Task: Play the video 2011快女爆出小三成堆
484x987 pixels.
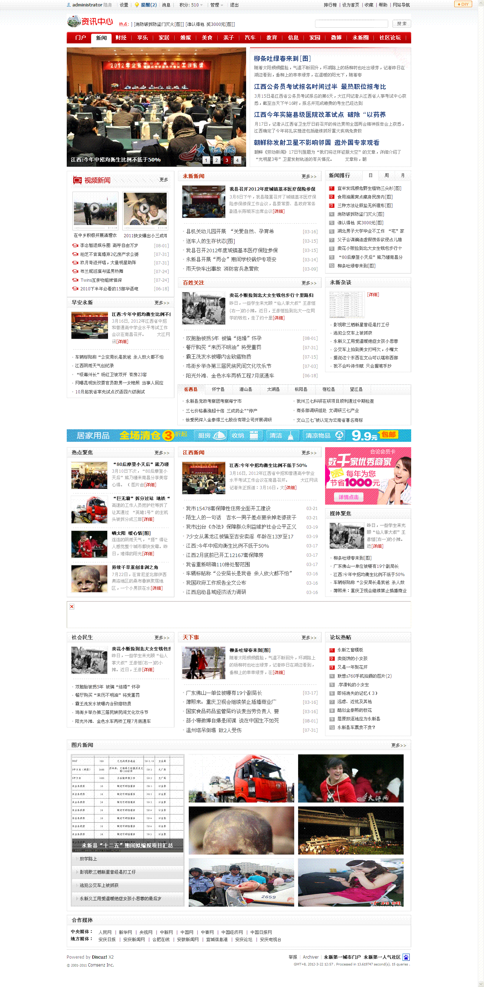Action: point(145,209)
